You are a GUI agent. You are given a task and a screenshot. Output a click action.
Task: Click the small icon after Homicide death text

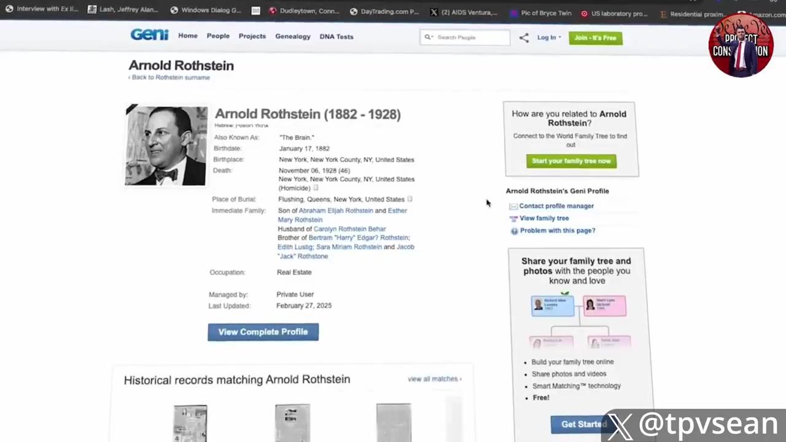coord(316,188)
